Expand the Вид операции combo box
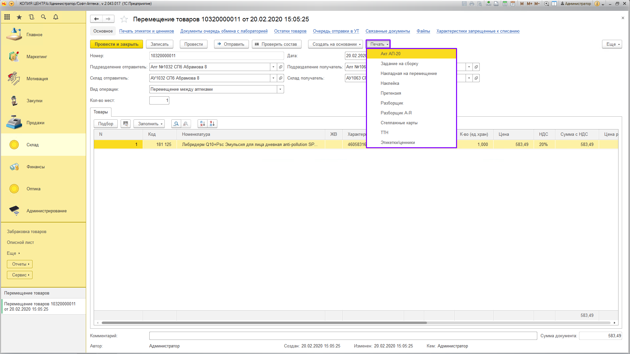Screen dimensions: 630x354 (x=280, y=89)
